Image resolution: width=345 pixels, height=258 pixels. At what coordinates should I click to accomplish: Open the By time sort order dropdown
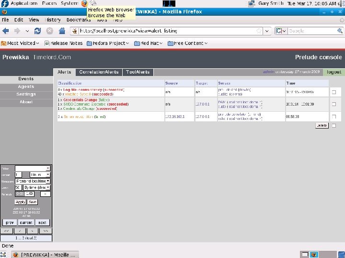(37, 187)
